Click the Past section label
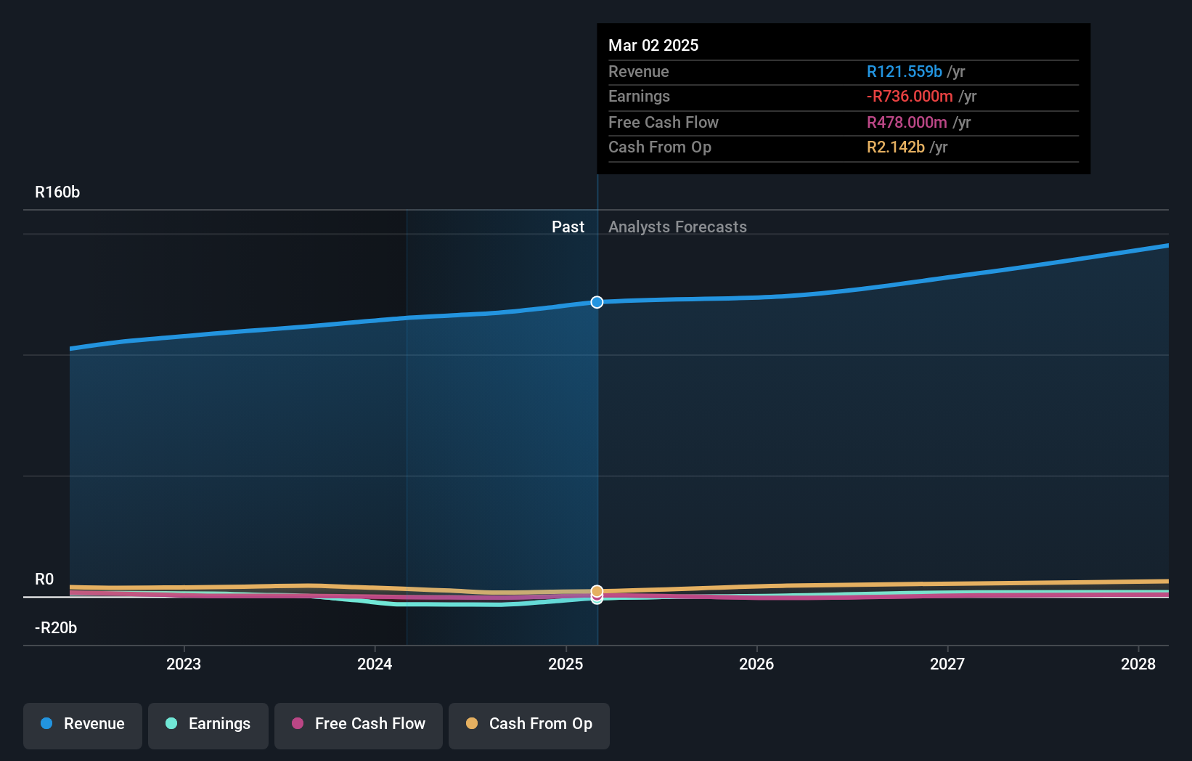 pyautogui.click(x=568, y=227)
